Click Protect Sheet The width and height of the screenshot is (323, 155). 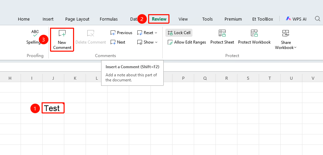222,37
